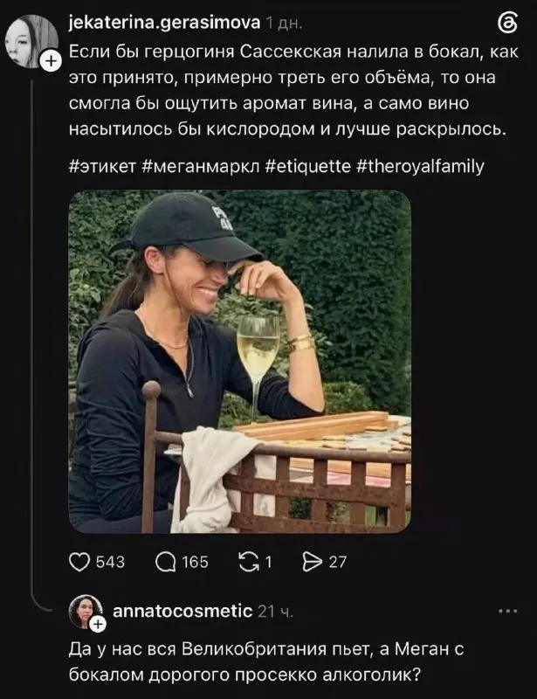Open jekaterina.gerasimova's profile picture
This screenshot has height=699, width=537.
pos(31,41)
